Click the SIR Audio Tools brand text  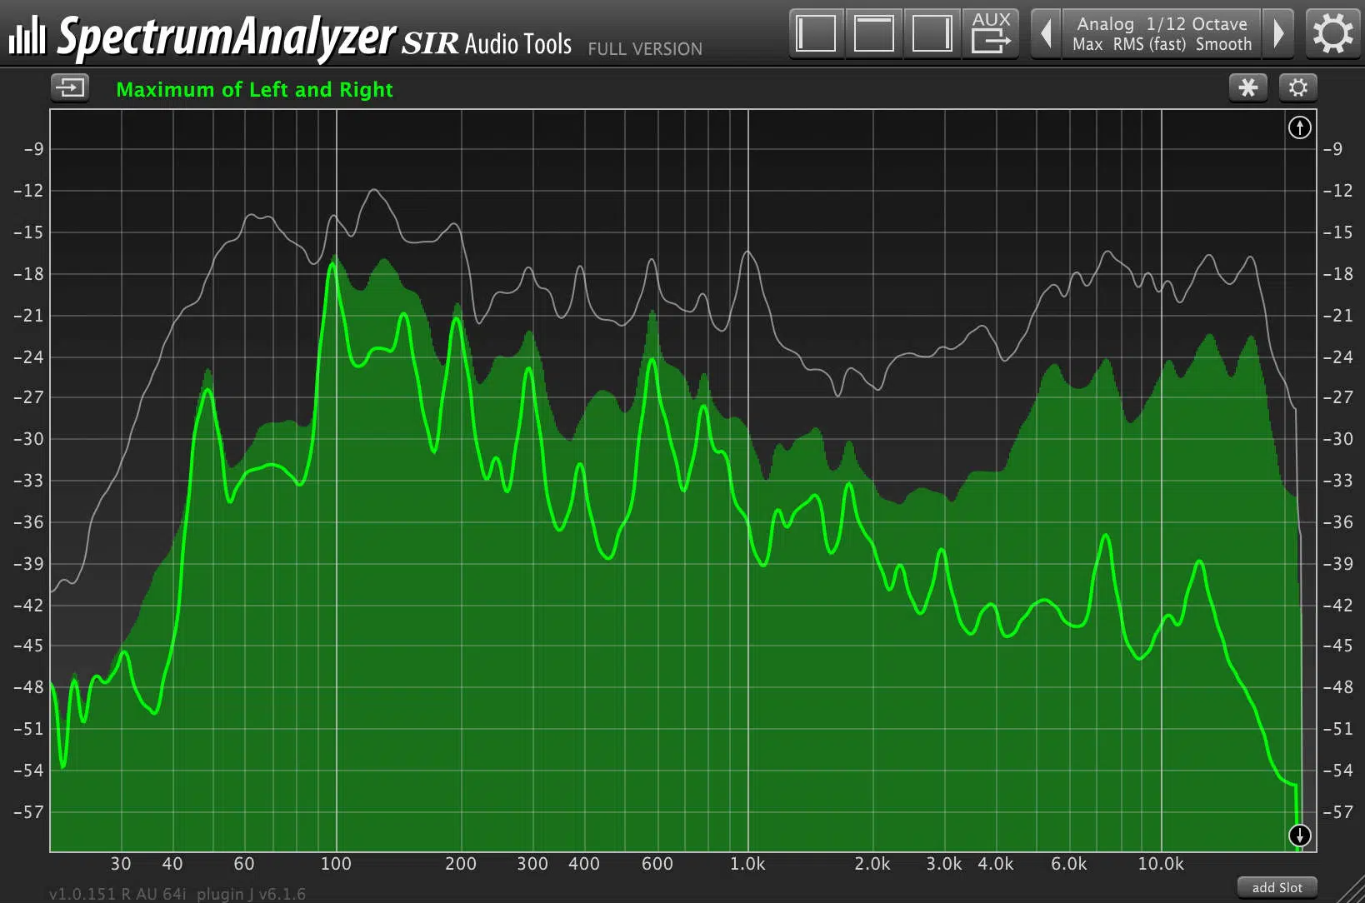click(x=487, y=43)
